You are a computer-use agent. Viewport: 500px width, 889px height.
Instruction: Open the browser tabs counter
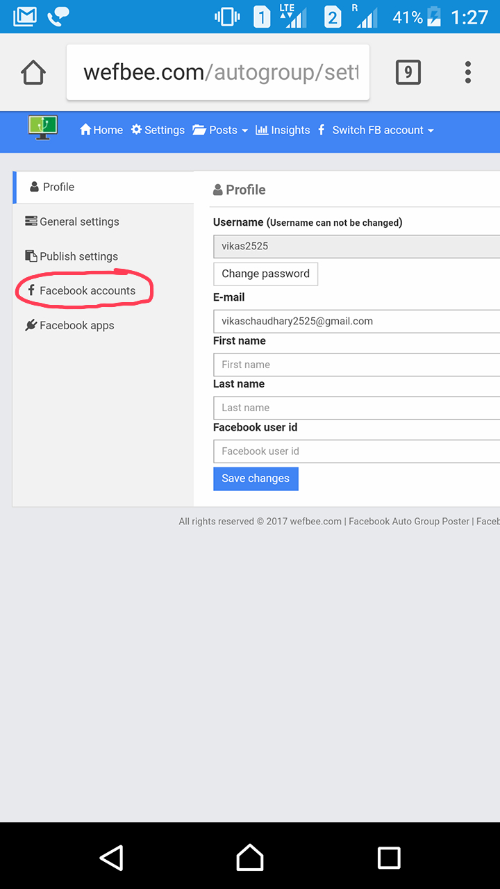click(x=408, y=72)
